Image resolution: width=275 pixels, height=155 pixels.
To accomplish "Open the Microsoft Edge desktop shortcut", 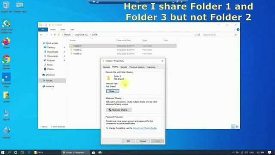I will [6, 80].
